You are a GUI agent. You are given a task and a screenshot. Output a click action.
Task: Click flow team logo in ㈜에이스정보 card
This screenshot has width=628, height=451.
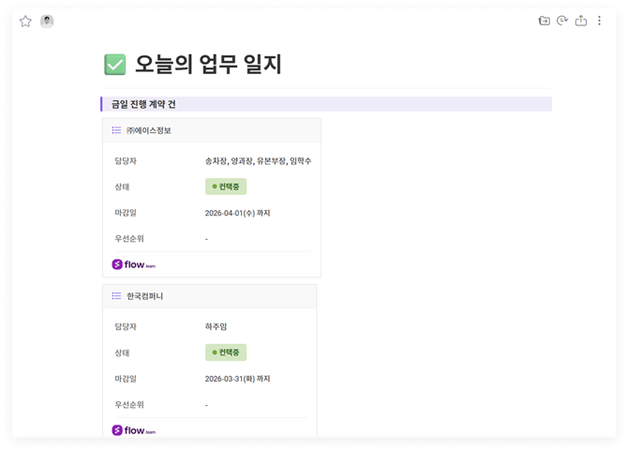[133, 264]
